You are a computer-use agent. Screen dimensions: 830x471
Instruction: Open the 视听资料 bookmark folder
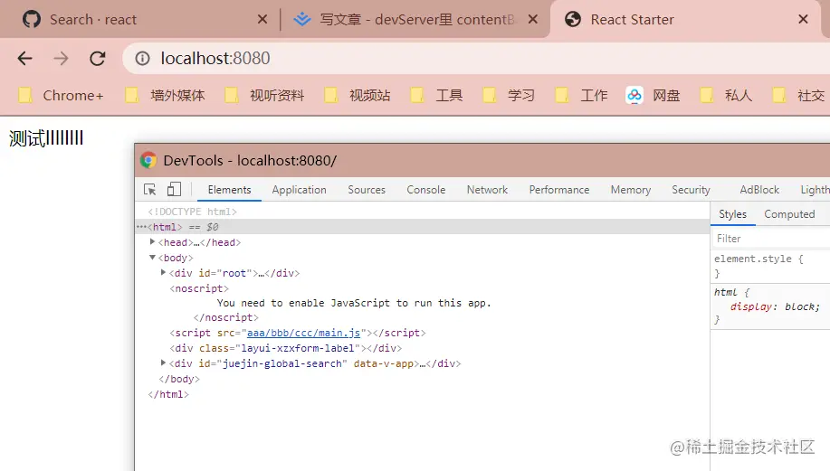pyautogui.click(x=264, y=96)
